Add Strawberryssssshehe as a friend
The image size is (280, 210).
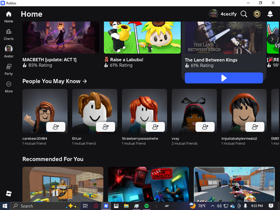click(155, 127)
